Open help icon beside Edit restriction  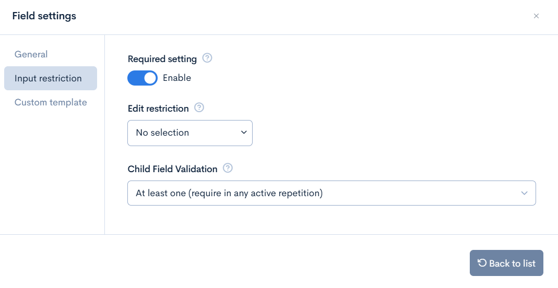(x=199, y=107)
